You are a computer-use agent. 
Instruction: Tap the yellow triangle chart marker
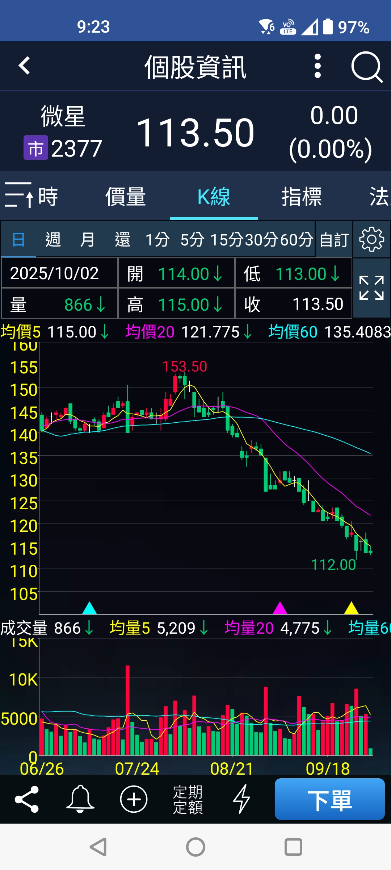tap(351, 608)
